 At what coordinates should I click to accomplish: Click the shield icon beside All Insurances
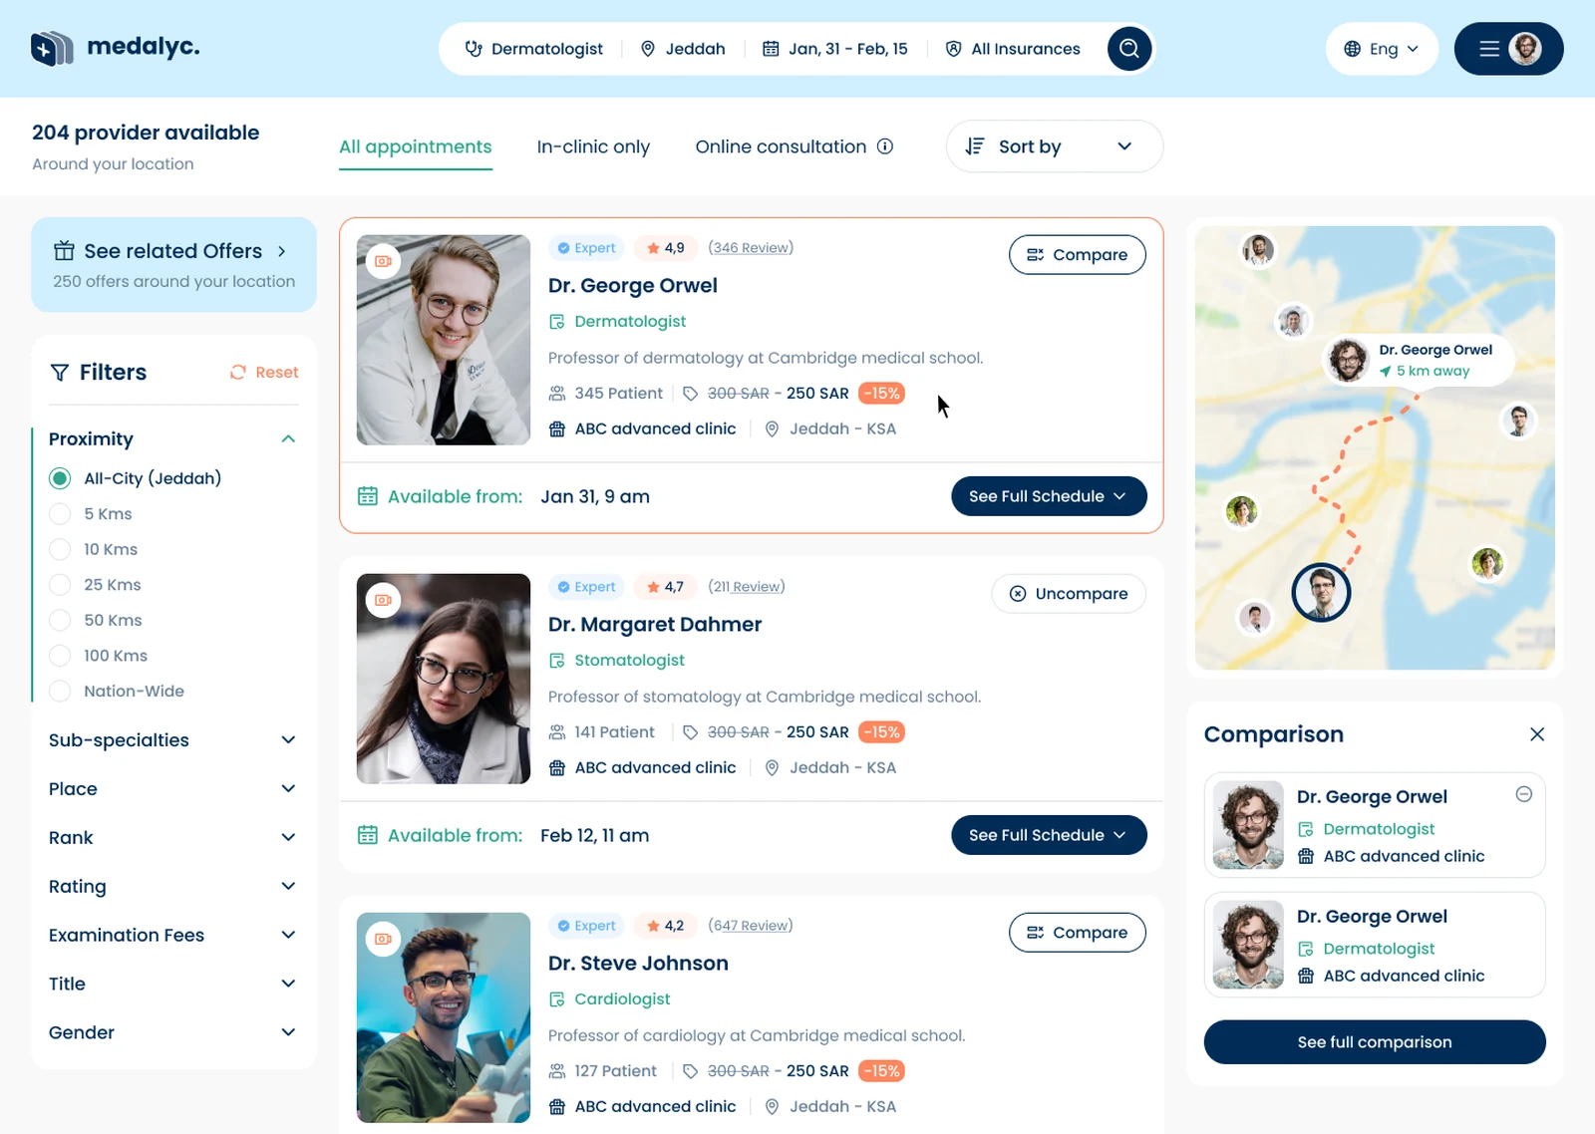[953, 49]
